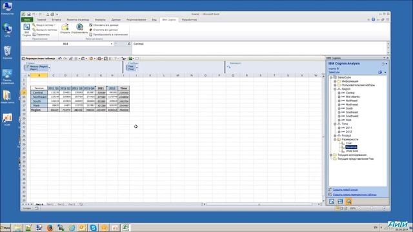Collapse the SalesCube root node
The image size is (413, 232).
point(331,77)
